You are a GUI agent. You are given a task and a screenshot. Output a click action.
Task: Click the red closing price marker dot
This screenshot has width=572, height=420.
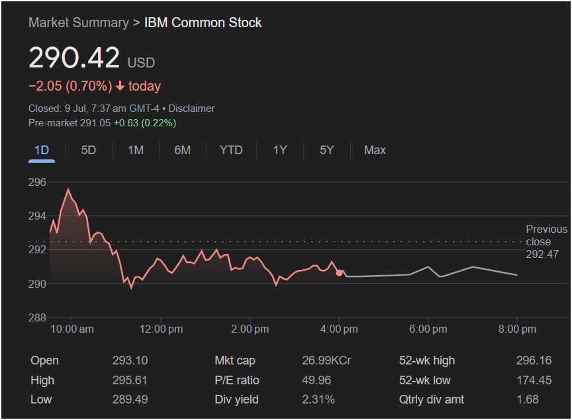pyautogui.click(x=339, y=273)
